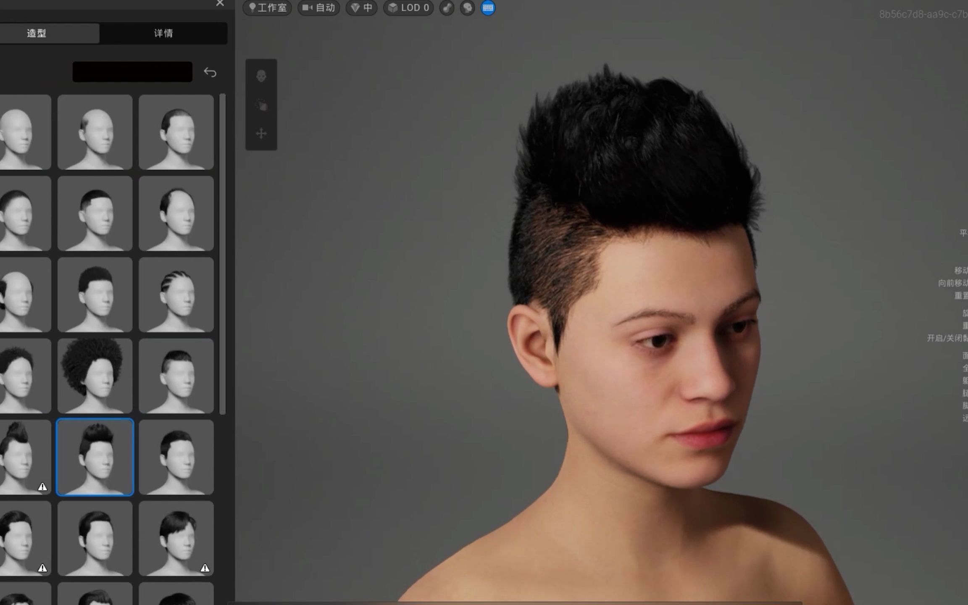Close the hair panel with X
968x605 pixels.
220,3
